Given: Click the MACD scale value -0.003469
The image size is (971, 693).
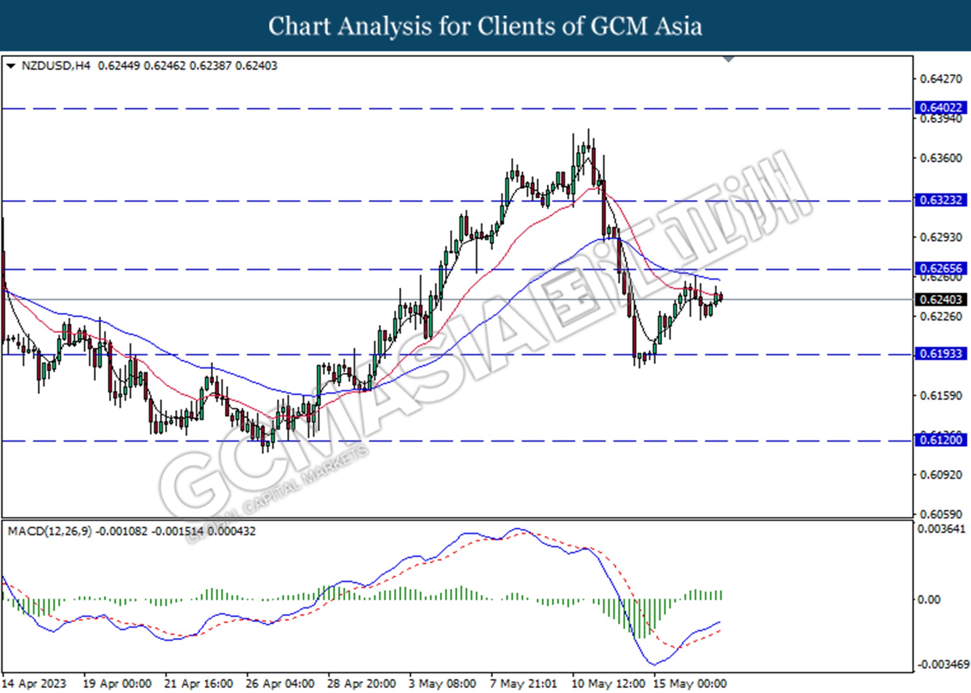Looking at the screenshot, I should click(943, 664).
